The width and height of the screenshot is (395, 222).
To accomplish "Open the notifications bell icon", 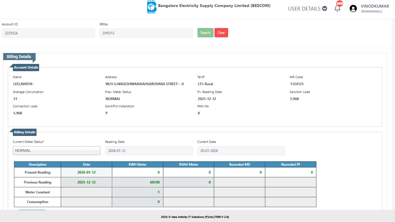I will 337,9.
